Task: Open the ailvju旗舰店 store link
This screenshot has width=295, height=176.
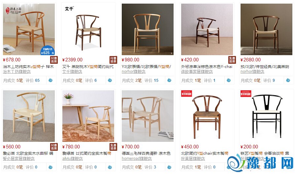Action: (x=73, y=159)
